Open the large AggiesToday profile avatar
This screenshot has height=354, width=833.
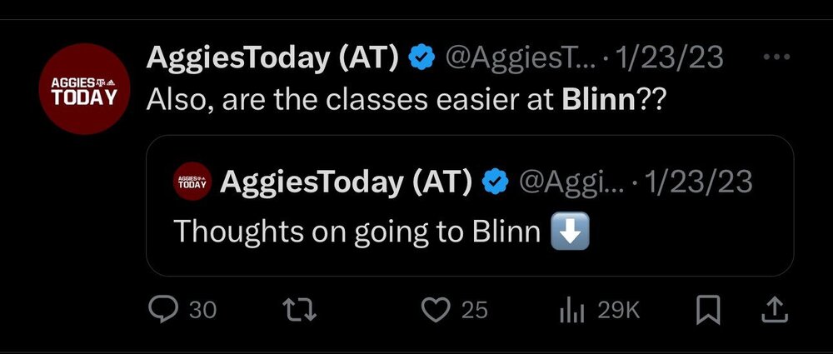(x=82, y=91)
